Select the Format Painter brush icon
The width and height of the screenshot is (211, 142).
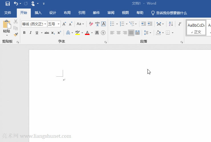[16, 34]
